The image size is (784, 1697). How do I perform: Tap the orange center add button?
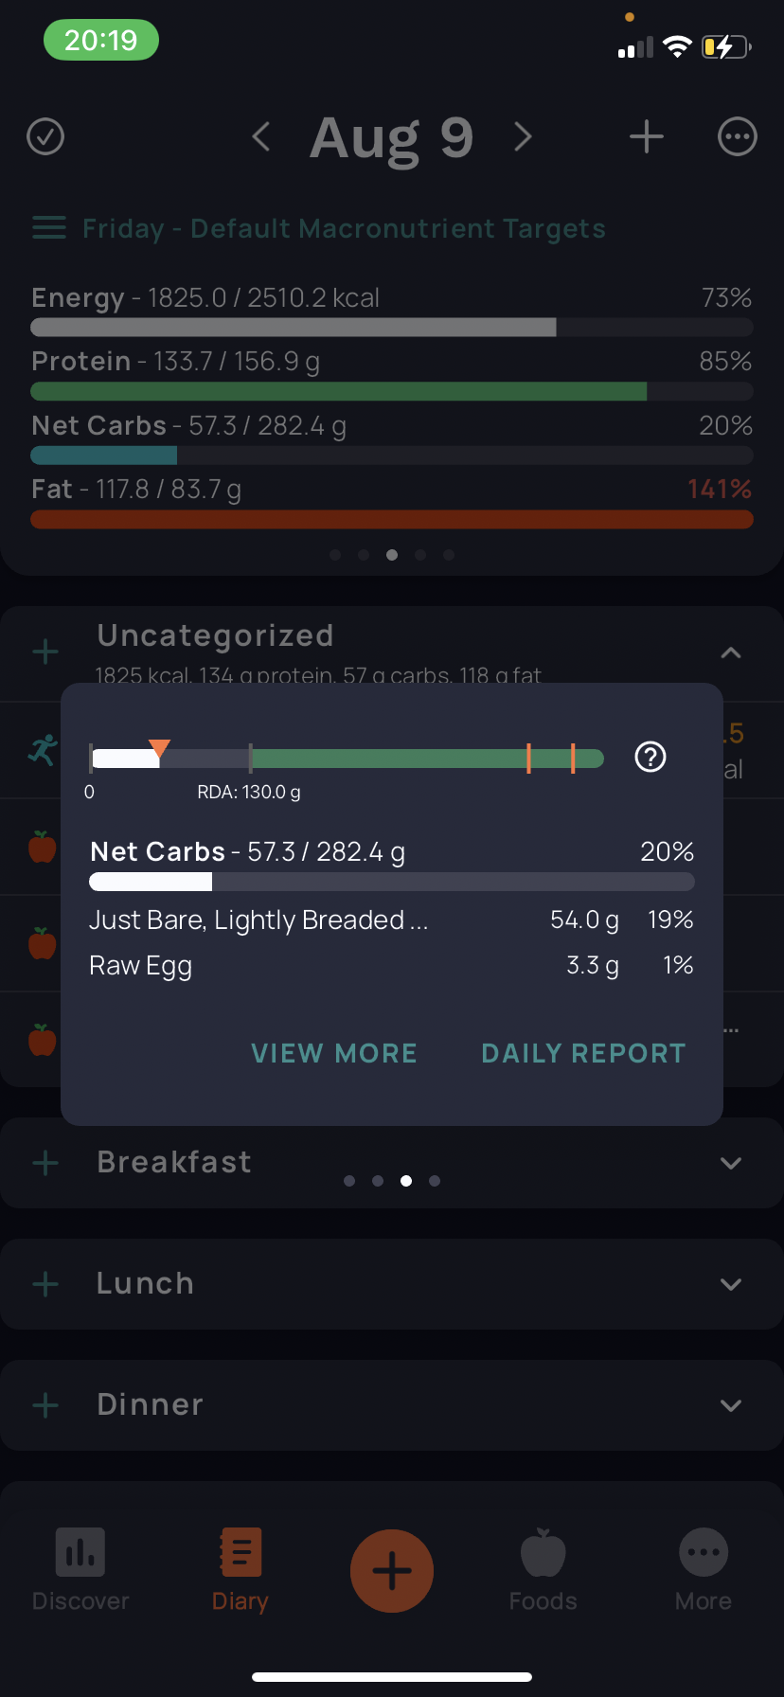(392, 1571)
